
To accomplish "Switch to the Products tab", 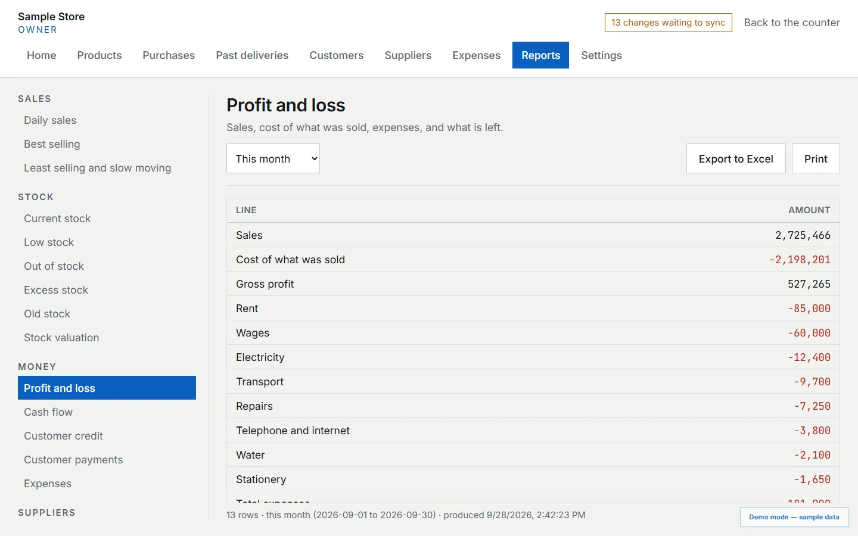I will pos(100,55).
